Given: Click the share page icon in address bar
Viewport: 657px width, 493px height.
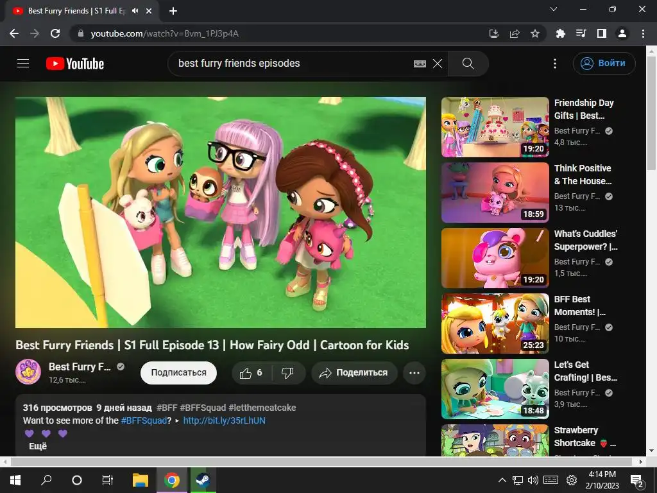Looking at the screenshot, I should [515, 33].
